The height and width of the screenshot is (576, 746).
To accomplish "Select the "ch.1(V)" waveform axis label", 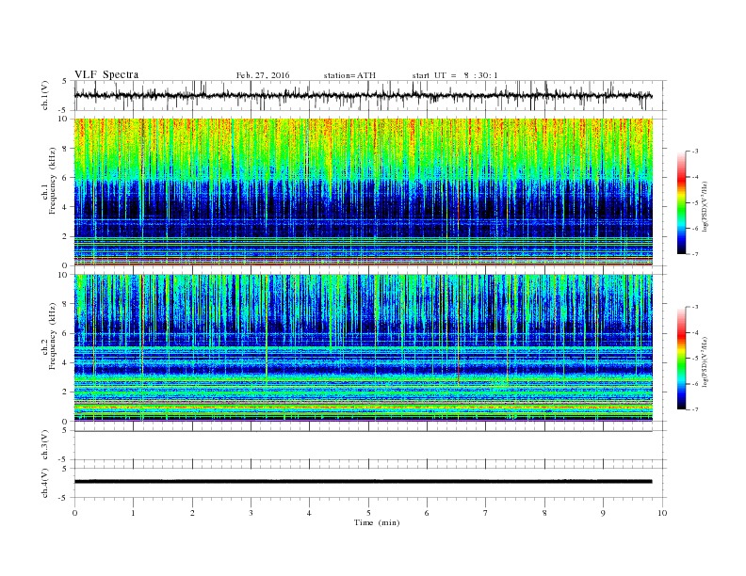I will 45,95.
